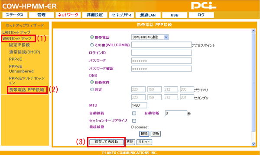
Task: Select the その他(WILLCOM等) radio option
Action: click(92, 45)
